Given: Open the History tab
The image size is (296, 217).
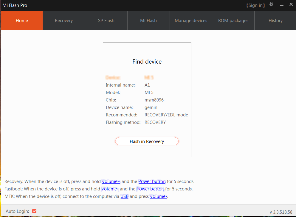Looking at the screenshot, I should click(x=275, y=20).
